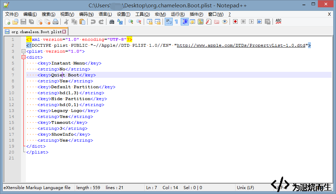Toggle synchronize vertical scrolling icon
This screenshot has width=336, height=194.
(150, 22)
